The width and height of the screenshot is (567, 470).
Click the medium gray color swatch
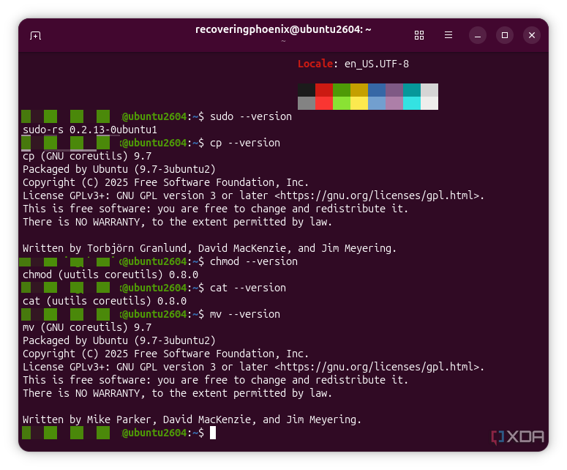coord(307,103)
